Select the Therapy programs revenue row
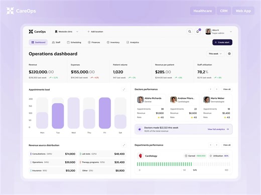Image resolution: width=261 pixels, height=195 pixels. click(102, 162)
